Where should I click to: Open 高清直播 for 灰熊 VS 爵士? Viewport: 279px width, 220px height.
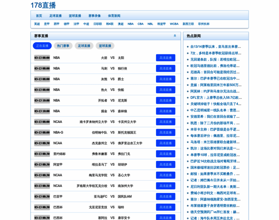pos(166,79)
